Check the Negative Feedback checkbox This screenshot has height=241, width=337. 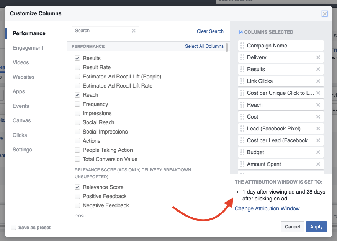click(x=77, y=205)
